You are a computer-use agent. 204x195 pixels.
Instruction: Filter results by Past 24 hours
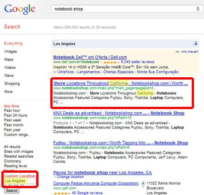pyautogui.click(x=15, y=115)
